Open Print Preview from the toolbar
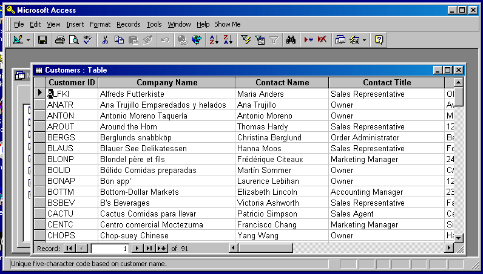Image resolution: width=483 pixels, height=274 pixels. click(74, 40)
